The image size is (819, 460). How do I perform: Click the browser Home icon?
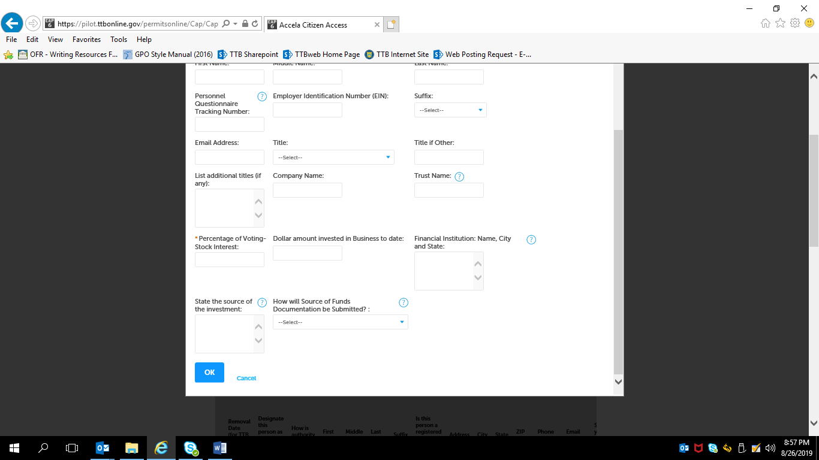click(766, 23)
